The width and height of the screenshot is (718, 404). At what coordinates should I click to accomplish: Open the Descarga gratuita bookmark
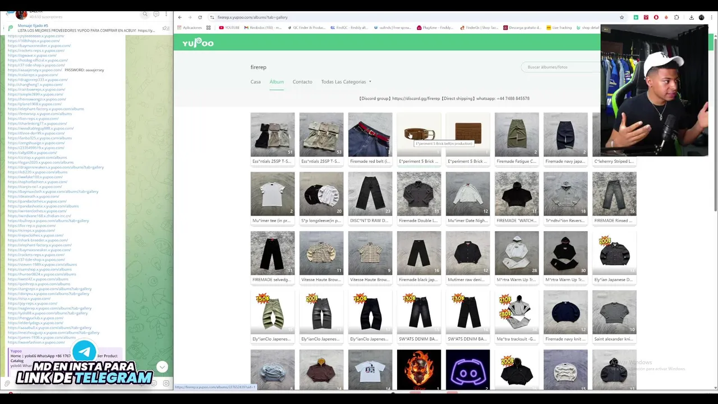pyautogui.click(x=522, y=27)
